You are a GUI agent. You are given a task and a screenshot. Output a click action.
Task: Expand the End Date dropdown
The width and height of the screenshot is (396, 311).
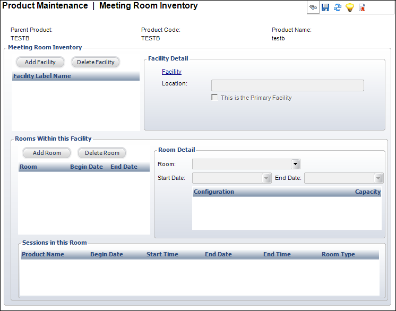[378, 178]
